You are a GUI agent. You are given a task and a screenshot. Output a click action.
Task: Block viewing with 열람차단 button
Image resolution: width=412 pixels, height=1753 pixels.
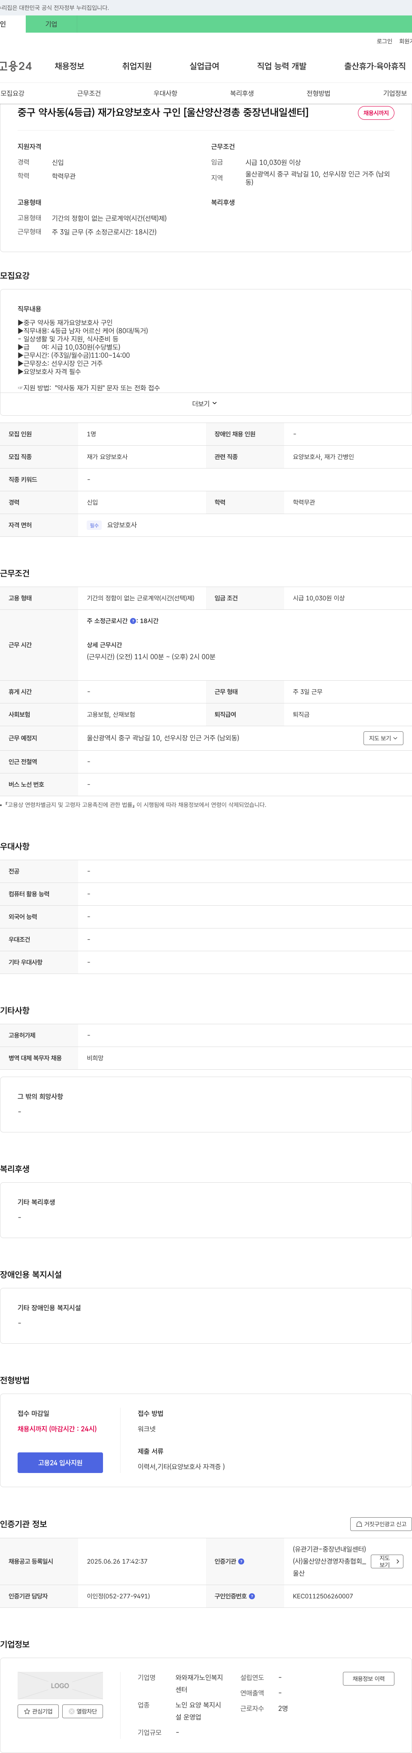coord(82,1711)
